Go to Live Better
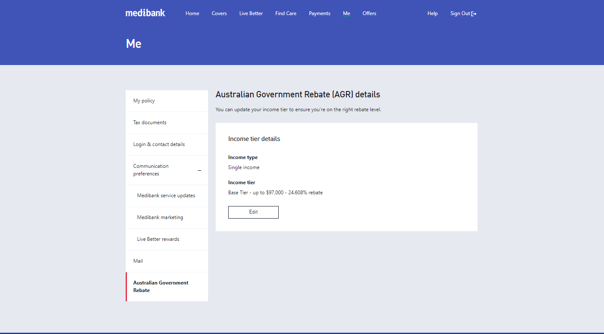The height and width of the screenshot is (334, 604). 251,13
